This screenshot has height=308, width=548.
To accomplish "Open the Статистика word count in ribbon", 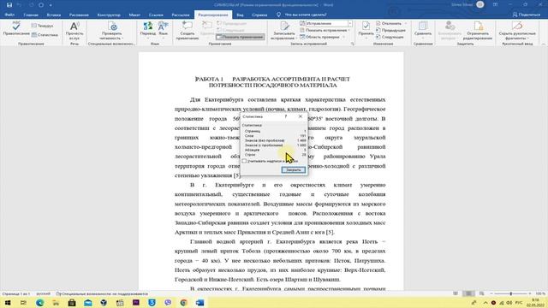I will [x=45, y=34].
